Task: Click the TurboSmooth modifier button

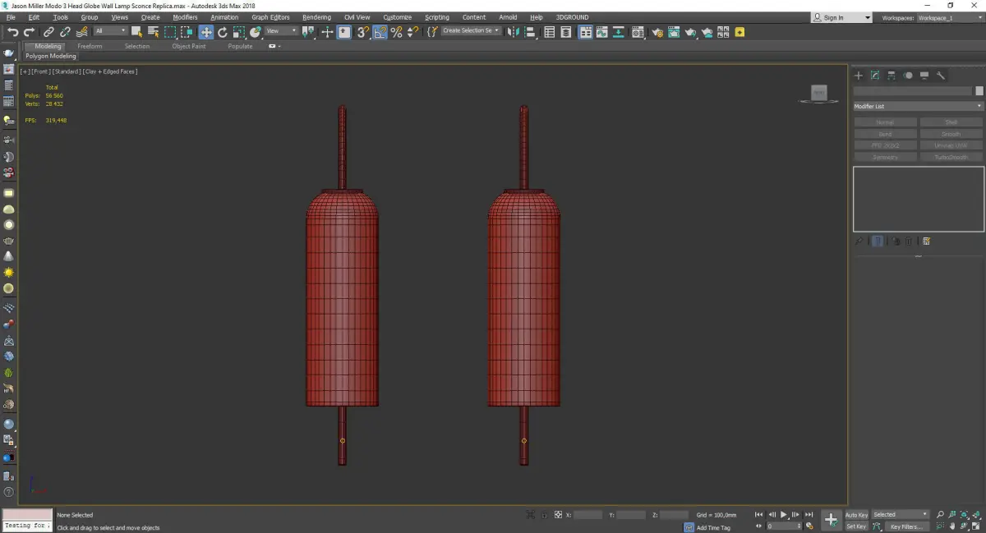Action: 951,157
